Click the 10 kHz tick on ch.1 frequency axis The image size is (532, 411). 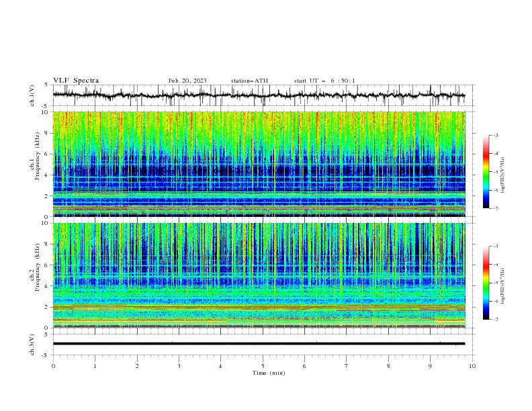pos(46,112)
